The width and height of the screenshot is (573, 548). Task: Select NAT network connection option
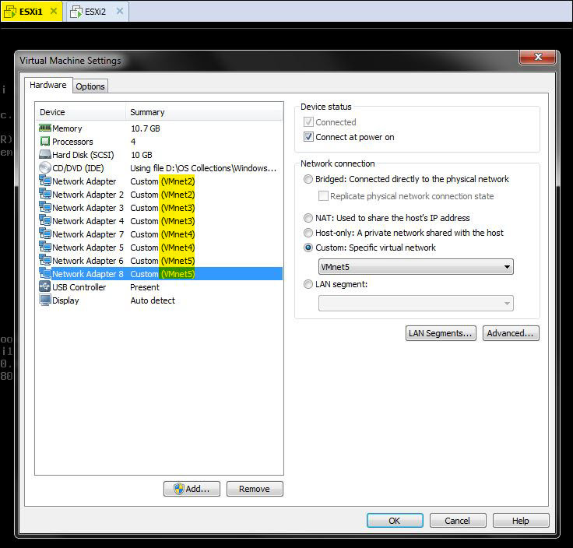coord(308,218)
